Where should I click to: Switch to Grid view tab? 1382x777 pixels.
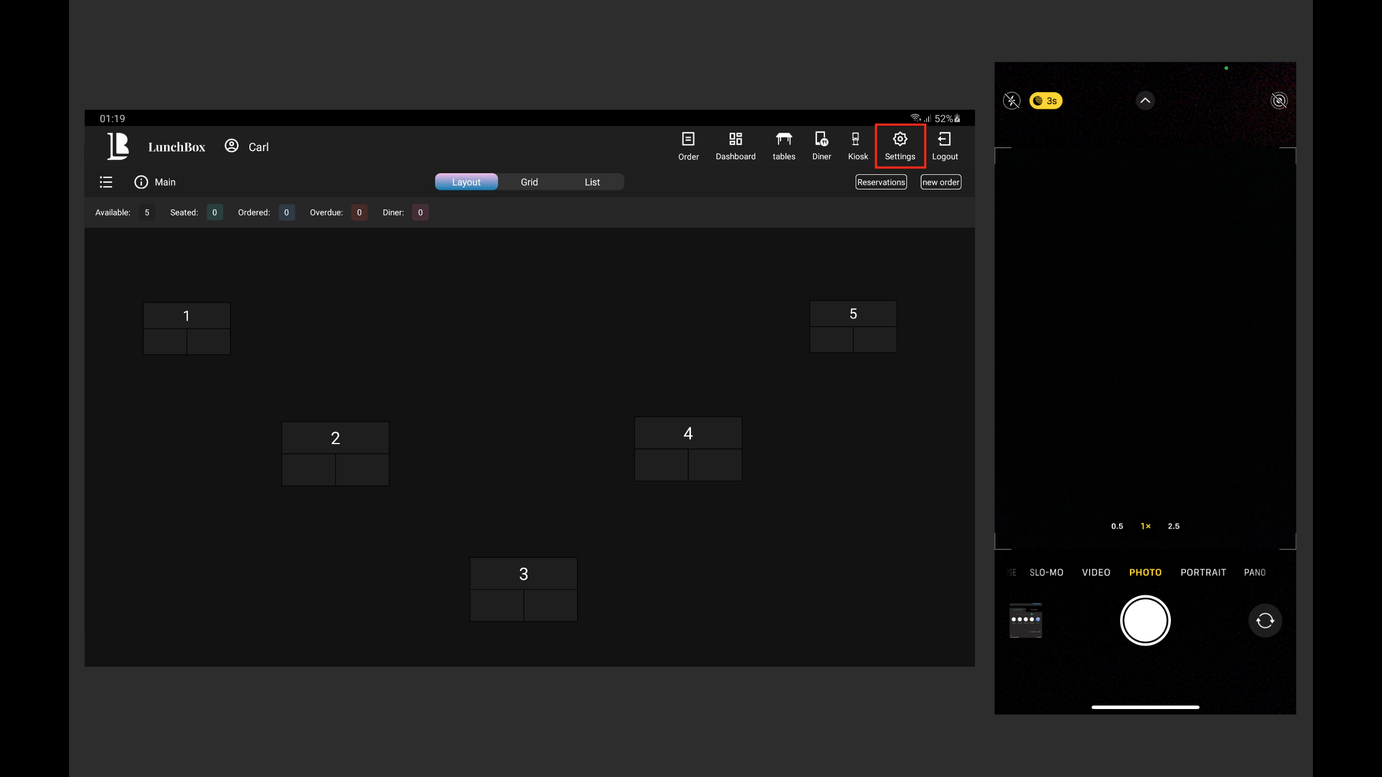tap(529, 182)
